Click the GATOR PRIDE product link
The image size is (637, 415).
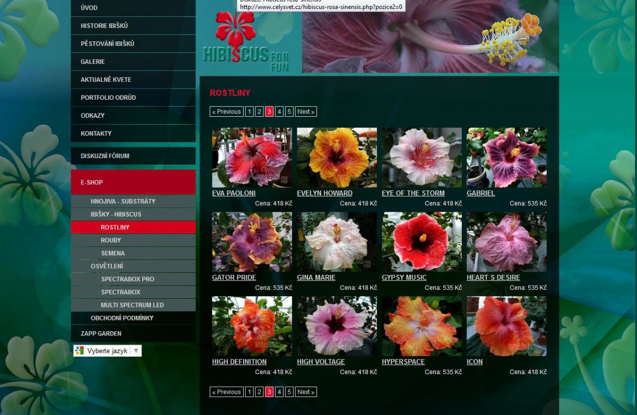click(x=234, y=278)
